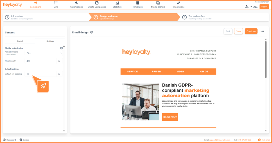272x143 pixels.
Task: Go to step 3 Test and confirm
Action: pos(197,17)
